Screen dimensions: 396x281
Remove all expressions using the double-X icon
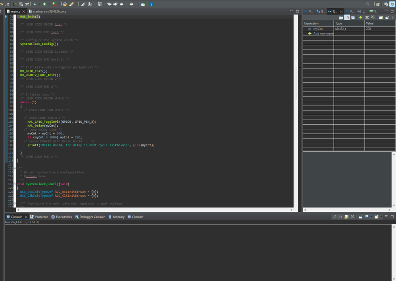(373, 17)
